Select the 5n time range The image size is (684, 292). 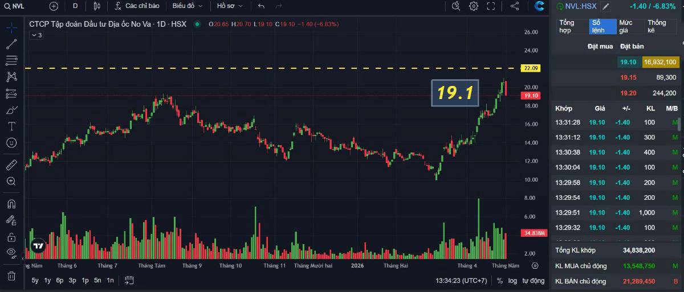coord(97,280)
